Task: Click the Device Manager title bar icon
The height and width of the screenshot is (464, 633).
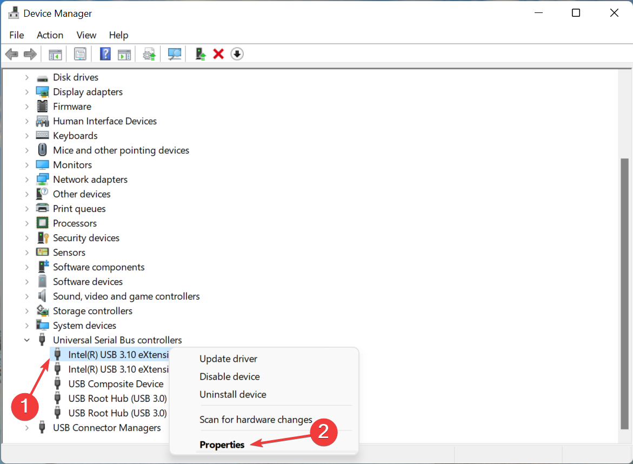Action: [x=14, y=13]
